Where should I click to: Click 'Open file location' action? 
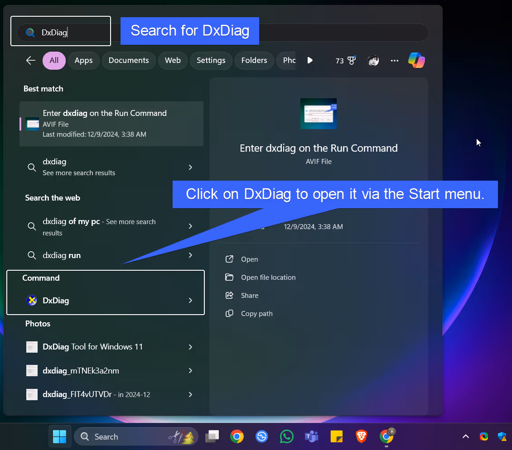click(x=268, y=278)
